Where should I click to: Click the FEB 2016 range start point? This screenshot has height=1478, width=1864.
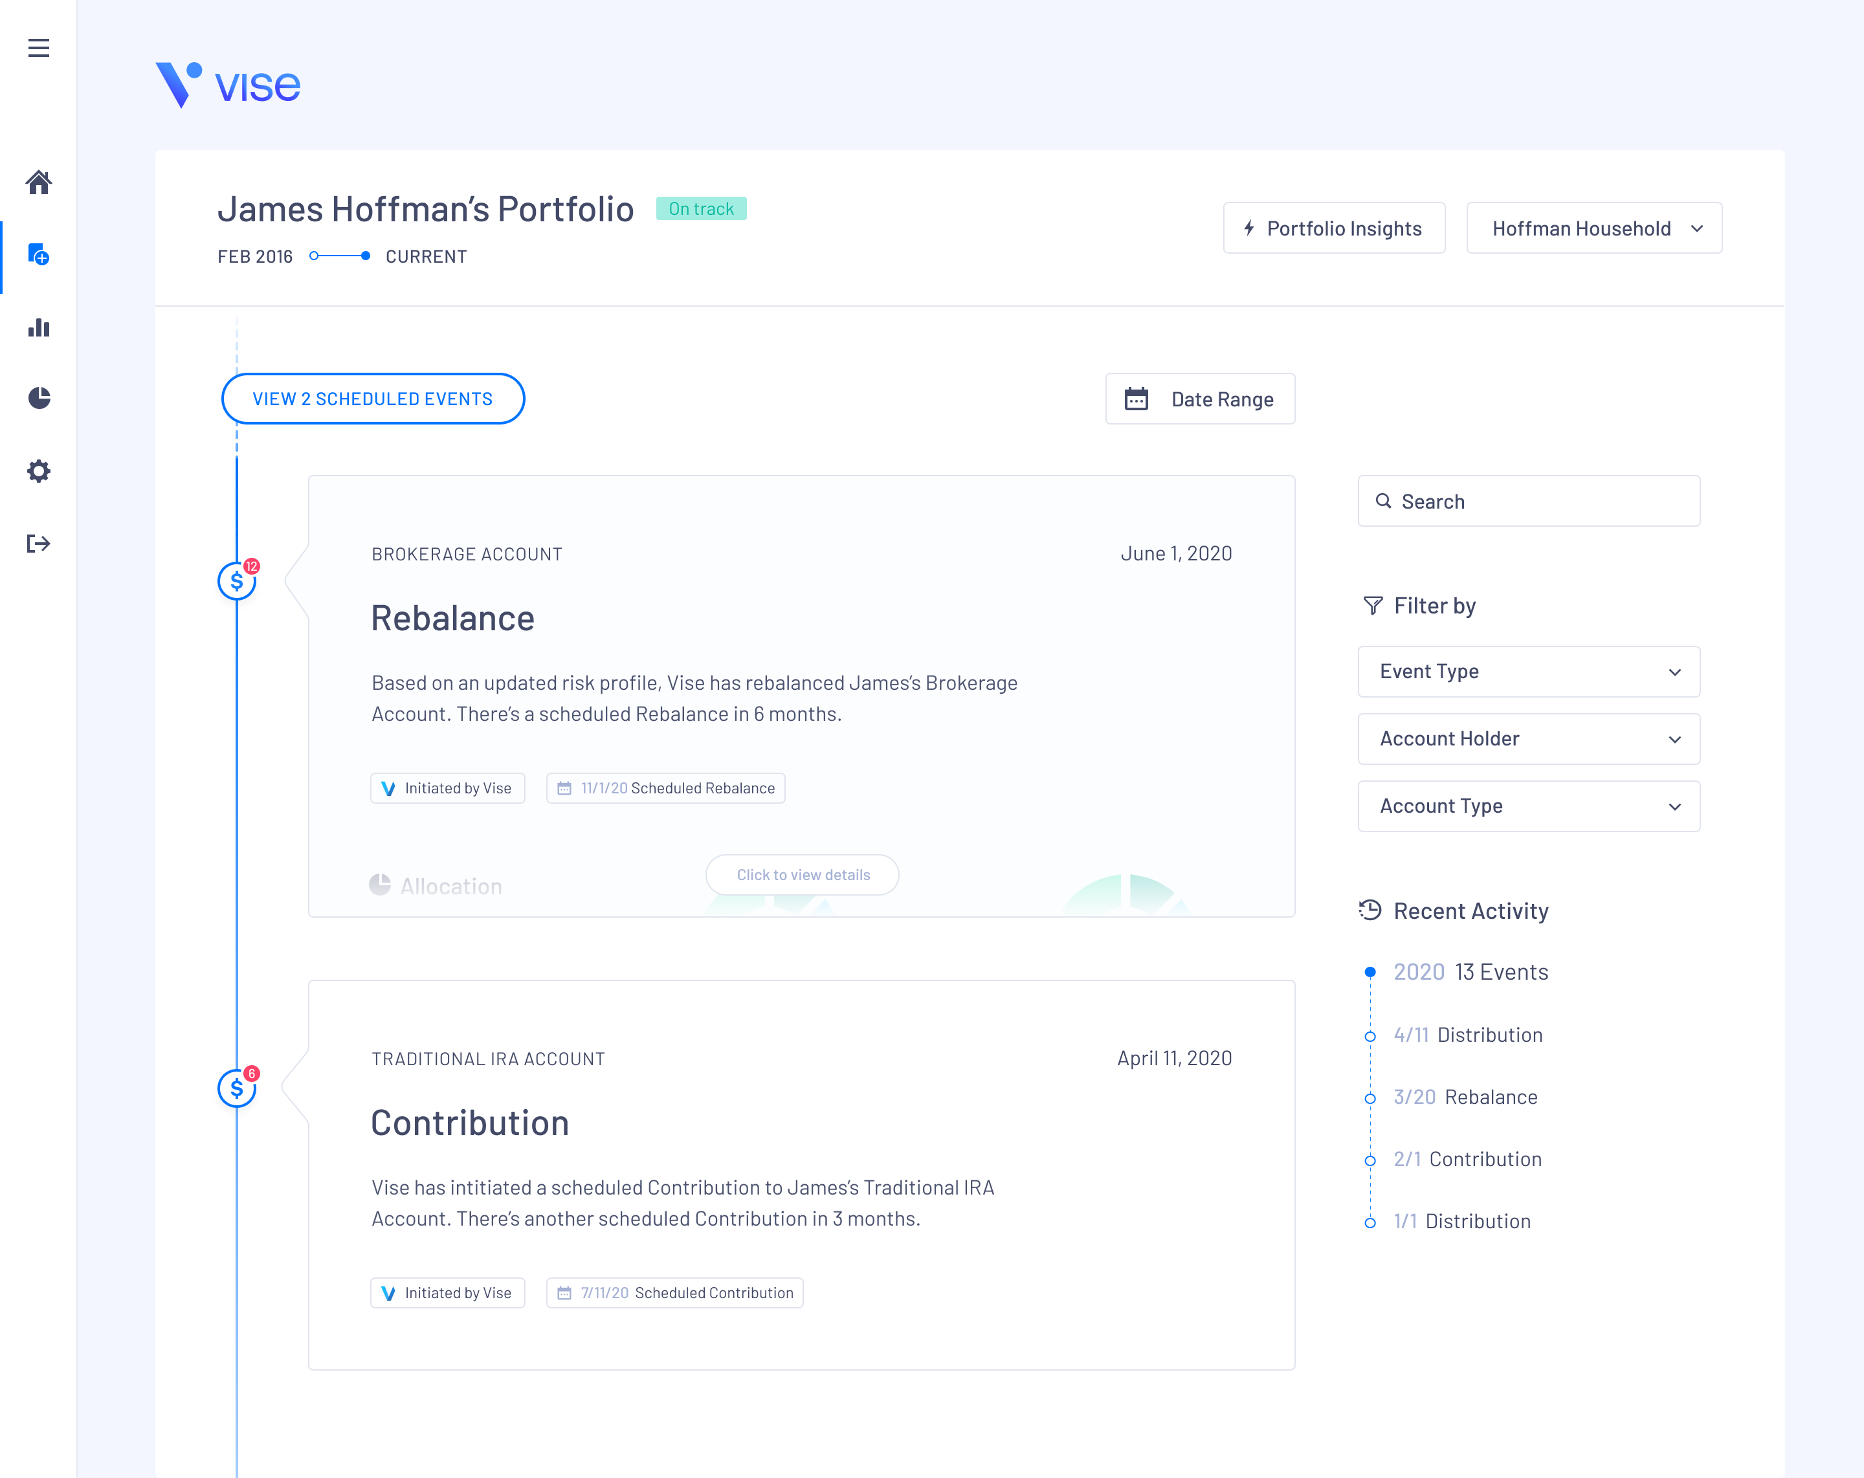[315, 256]
